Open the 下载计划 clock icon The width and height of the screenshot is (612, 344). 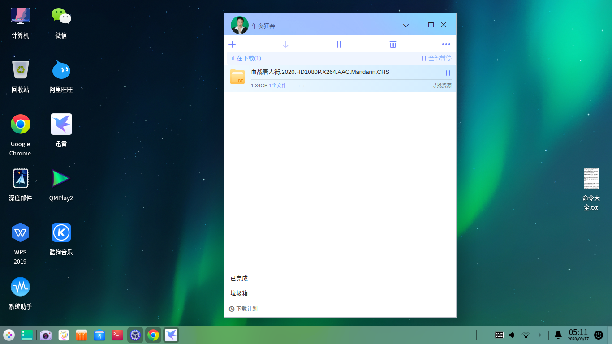[231, 309]
